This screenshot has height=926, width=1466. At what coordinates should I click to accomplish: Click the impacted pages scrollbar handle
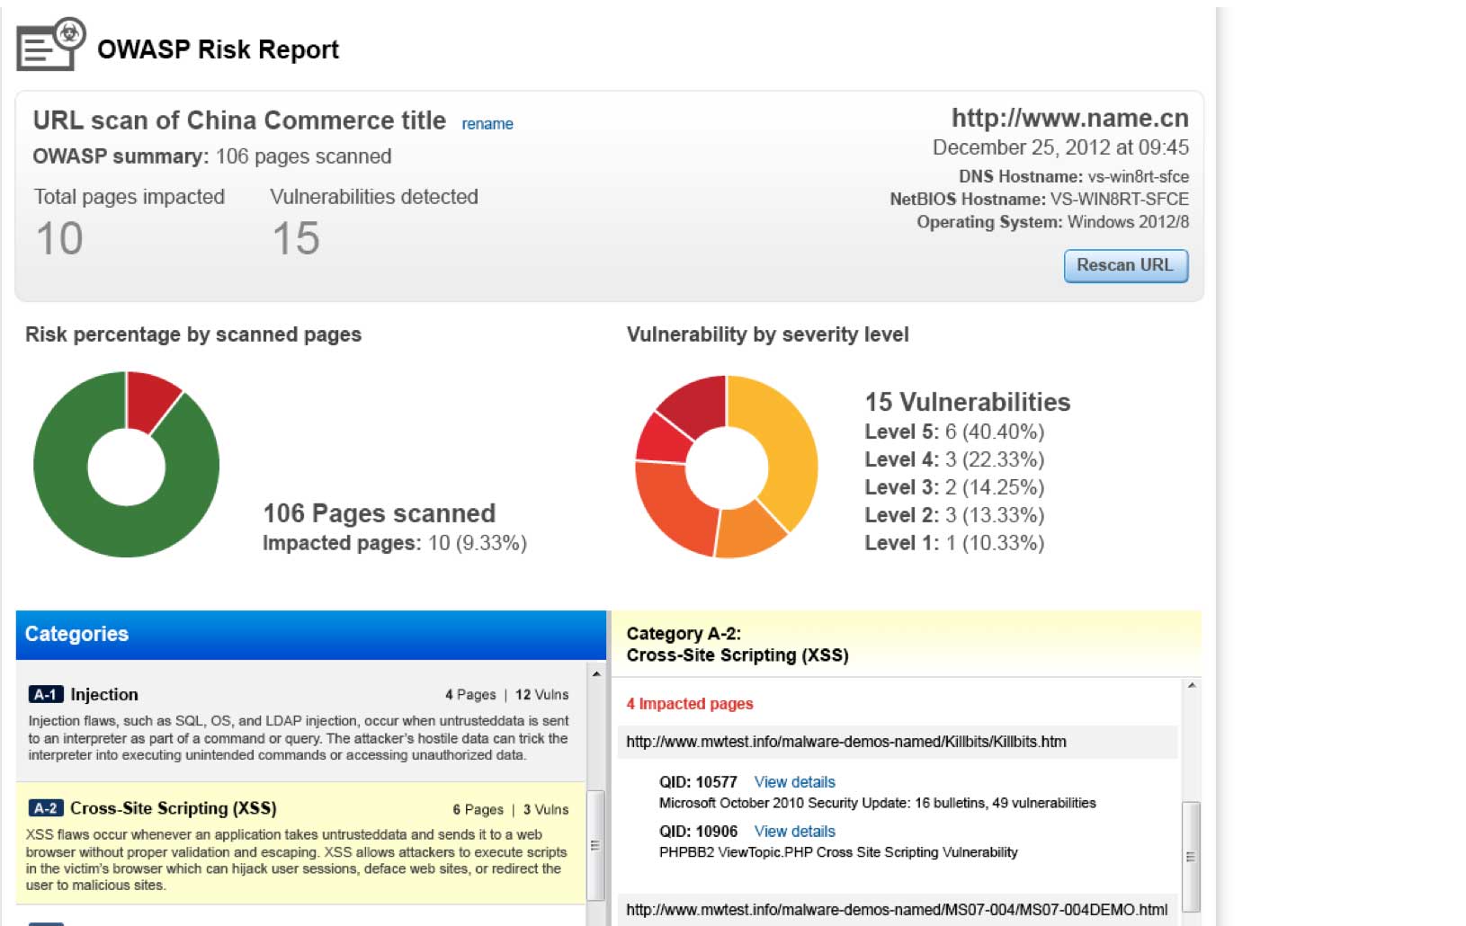pyautogui.click(x=1190, y=856)
